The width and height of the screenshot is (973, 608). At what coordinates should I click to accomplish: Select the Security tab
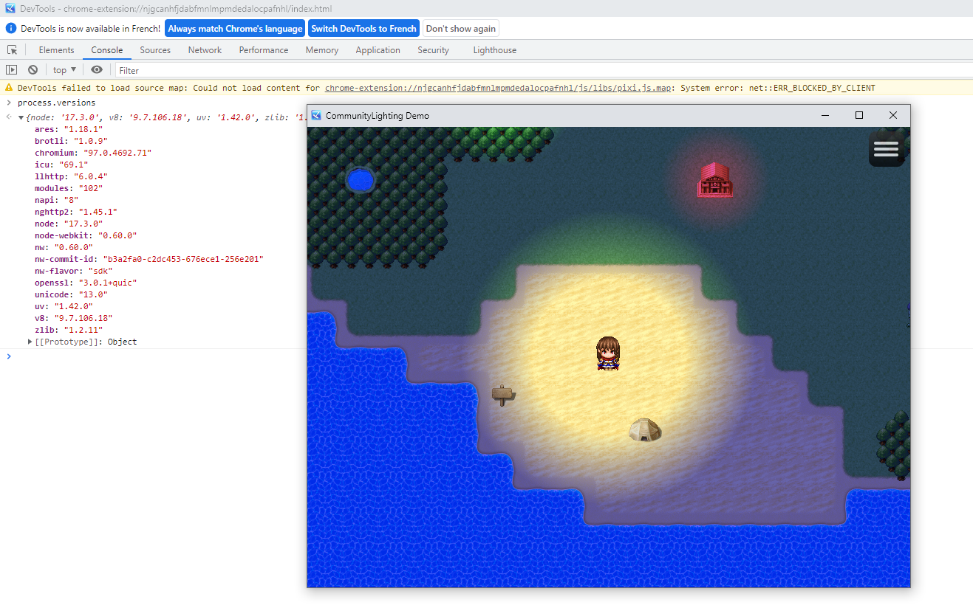coord(433,50)
